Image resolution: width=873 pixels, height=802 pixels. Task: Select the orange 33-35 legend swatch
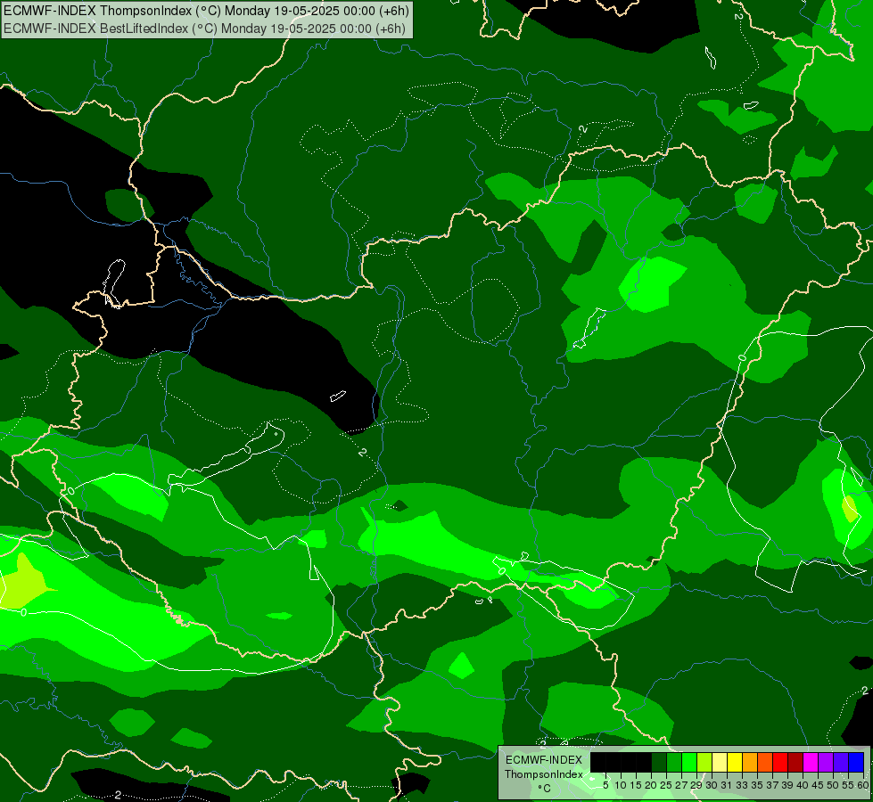click(x=750, y=762)
